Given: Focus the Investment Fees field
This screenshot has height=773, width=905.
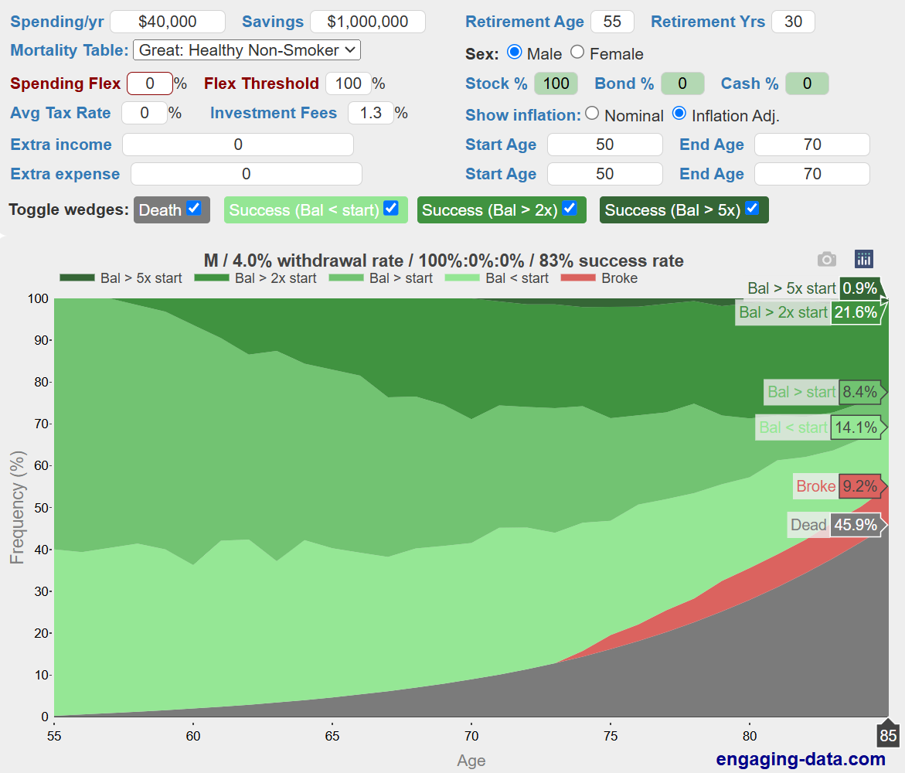Looking at the screenshot, I should (370, 113).
